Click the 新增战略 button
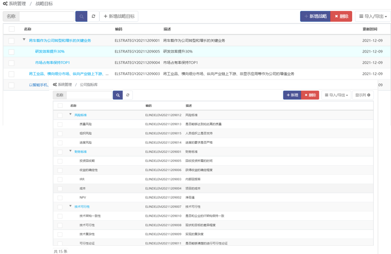This screenshot has width=391, height=254. coord(315,16)
